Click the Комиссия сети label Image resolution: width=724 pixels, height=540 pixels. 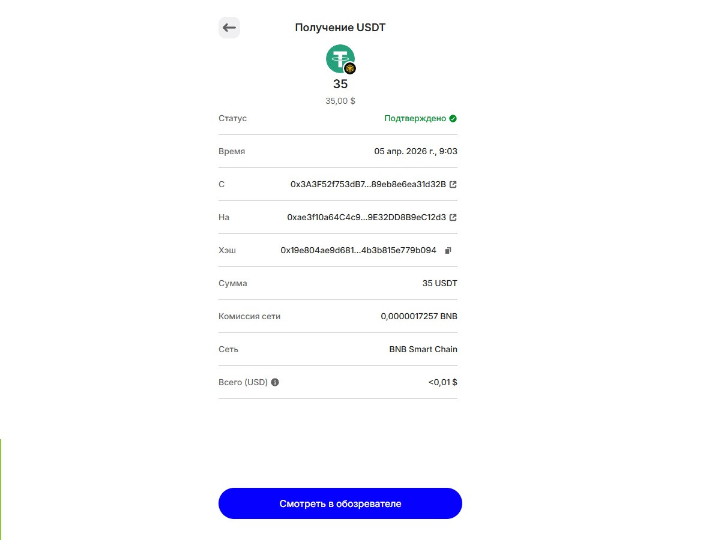pyautogui.click(x=249, y=316)
